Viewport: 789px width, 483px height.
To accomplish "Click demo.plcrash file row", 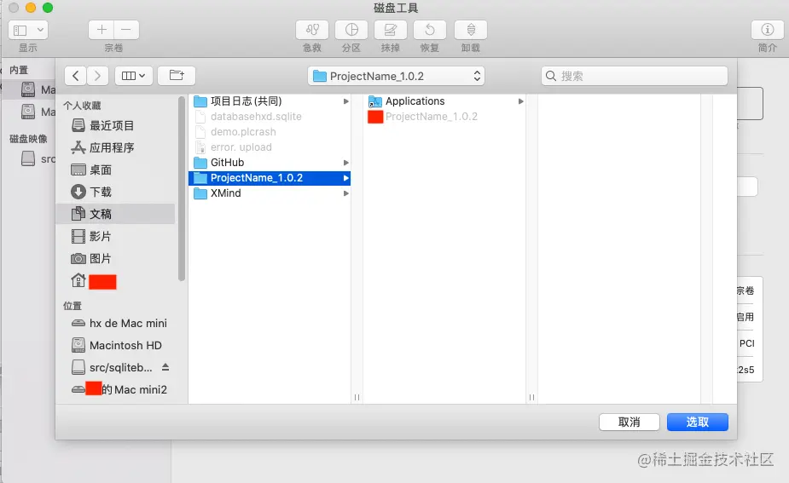I will coord(270,132).
